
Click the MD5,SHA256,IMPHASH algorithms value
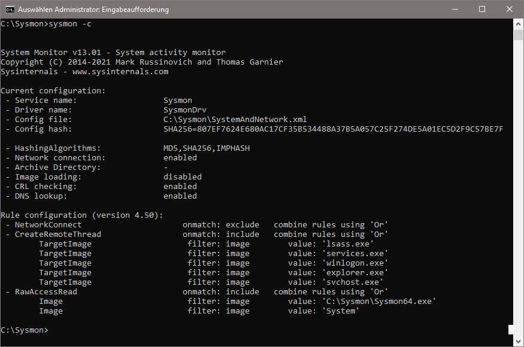tap(206, 148)
